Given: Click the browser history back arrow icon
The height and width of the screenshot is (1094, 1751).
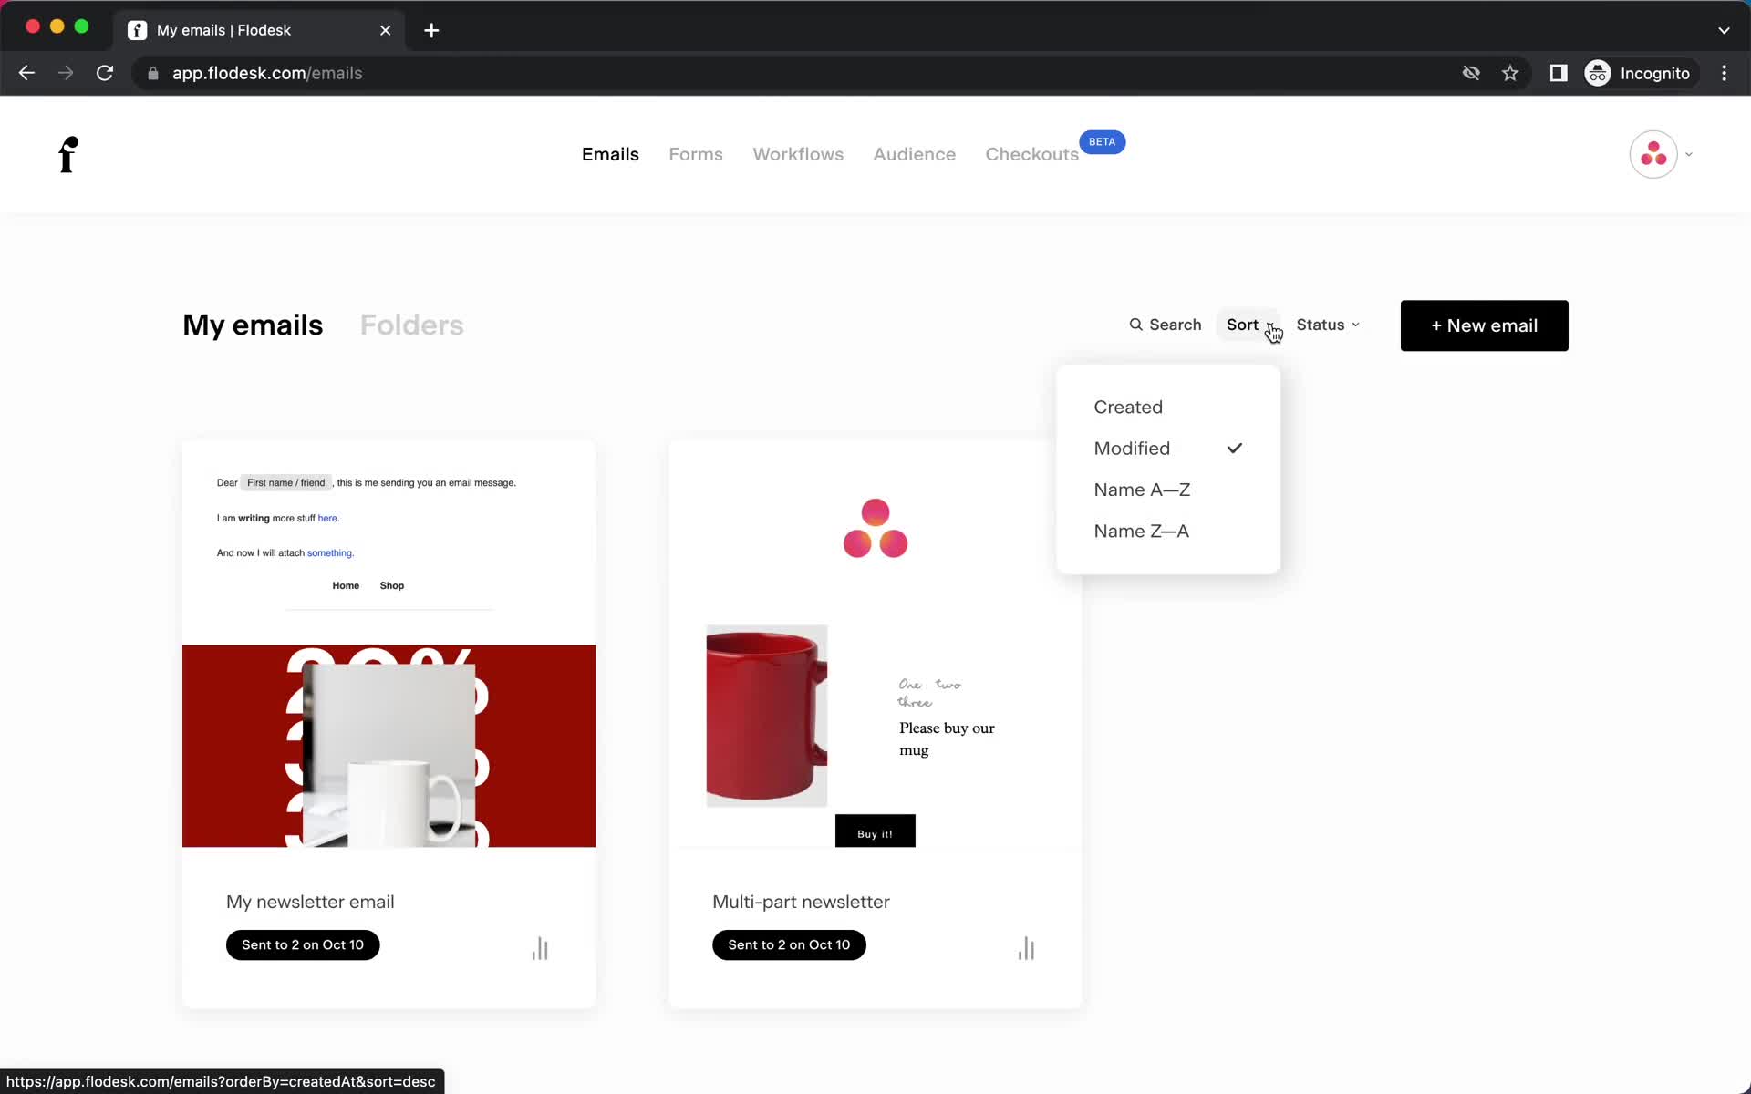Looking at the screenshot, I should tap(26, 73).
